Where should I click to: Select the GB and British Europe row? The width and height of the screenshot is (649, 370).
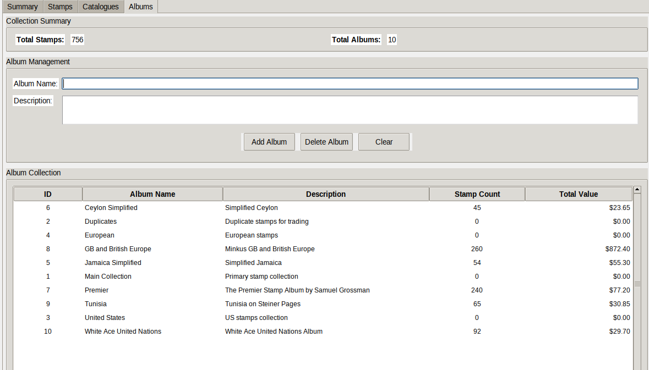coord(118,249)
